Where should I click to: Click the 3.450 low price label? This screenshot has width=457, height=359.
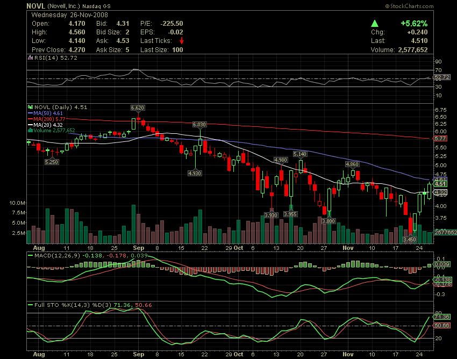(410, 239)
